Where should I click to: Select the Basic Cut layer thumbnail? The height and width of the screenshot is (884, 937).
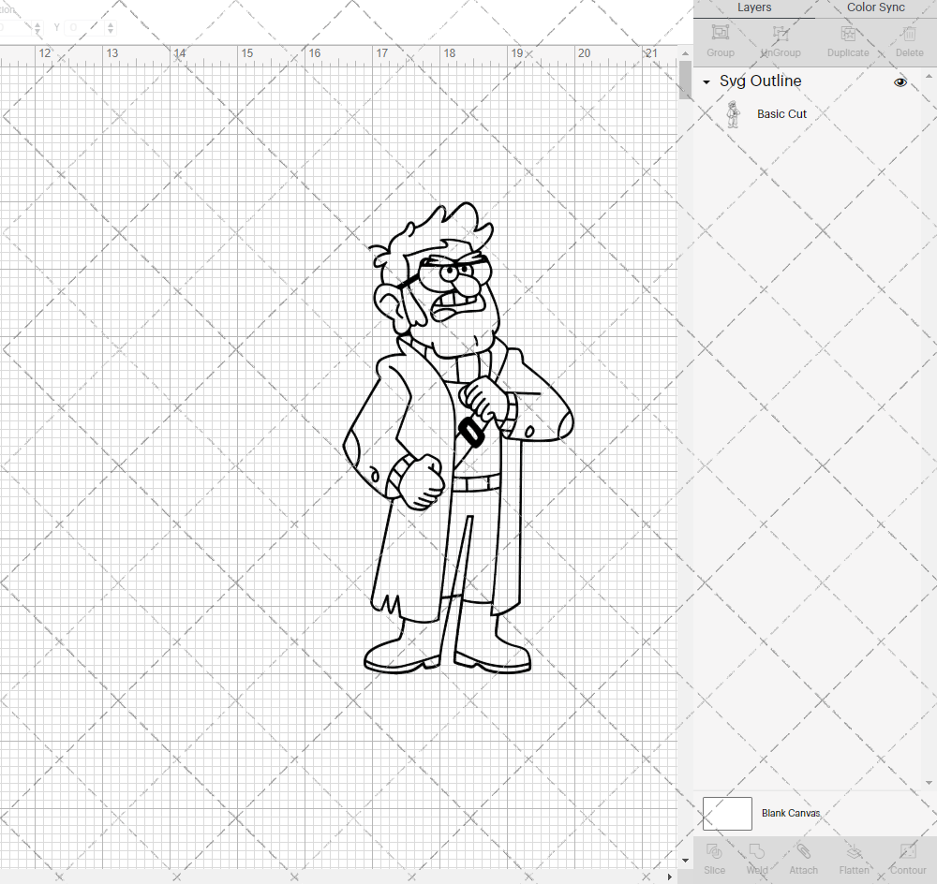pos(733,114)
